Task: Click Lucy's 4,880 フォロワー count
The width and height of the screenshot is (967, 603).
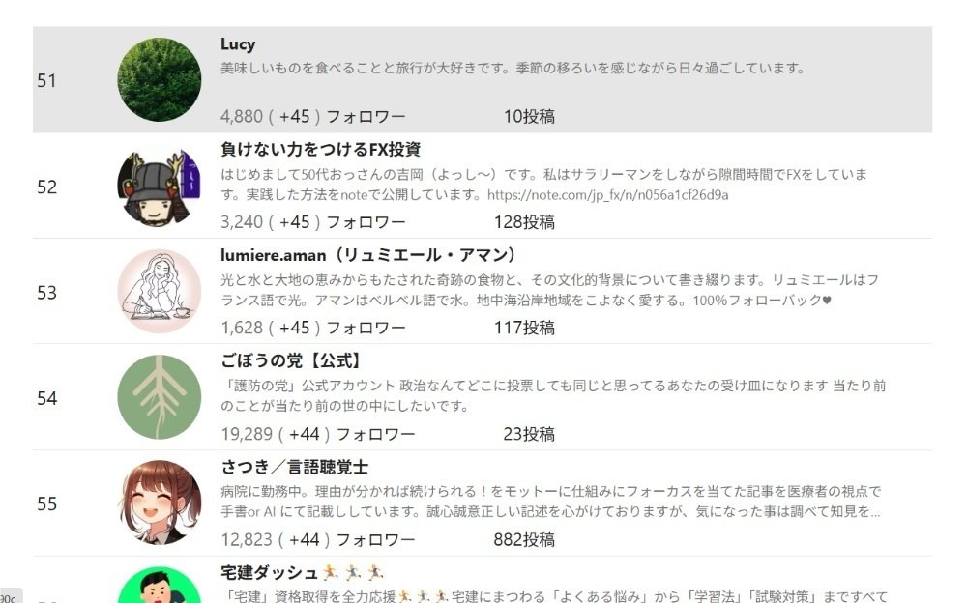Action: (x=312, y=116)
